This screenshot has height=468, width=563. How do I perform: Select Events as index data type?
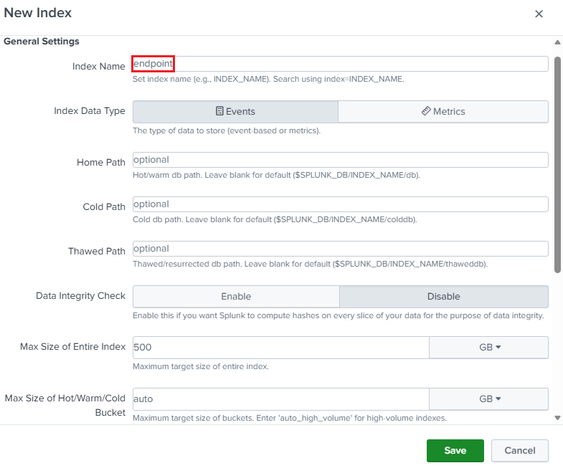pos(235,112)
